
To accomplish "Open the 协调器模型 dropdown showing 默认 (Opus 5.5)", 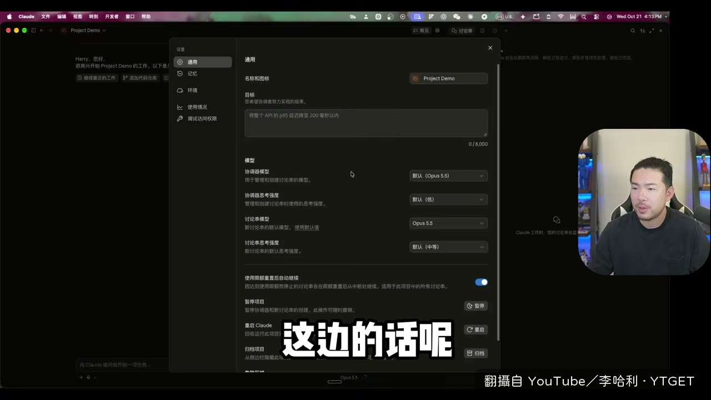I will point(449,176).
